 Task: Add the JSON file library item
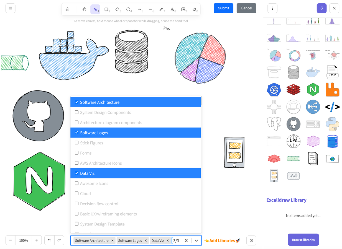point(332,72)
